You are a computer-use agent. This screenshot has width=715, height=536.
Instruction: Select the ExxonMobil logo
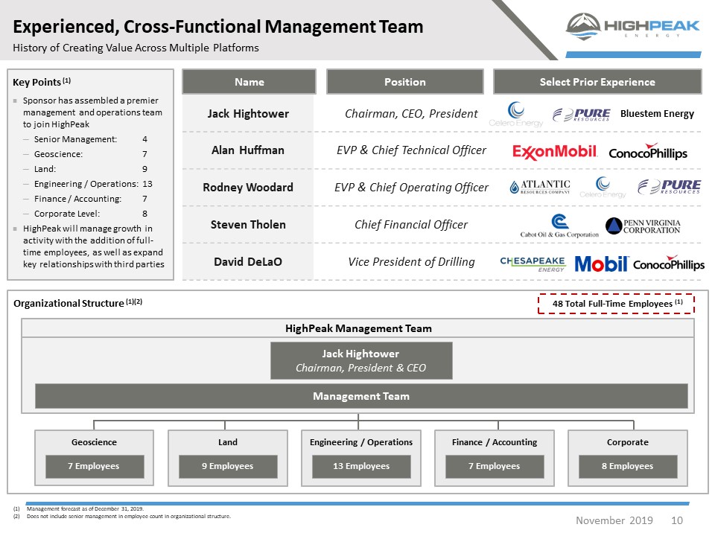click(x=554, y=152)
